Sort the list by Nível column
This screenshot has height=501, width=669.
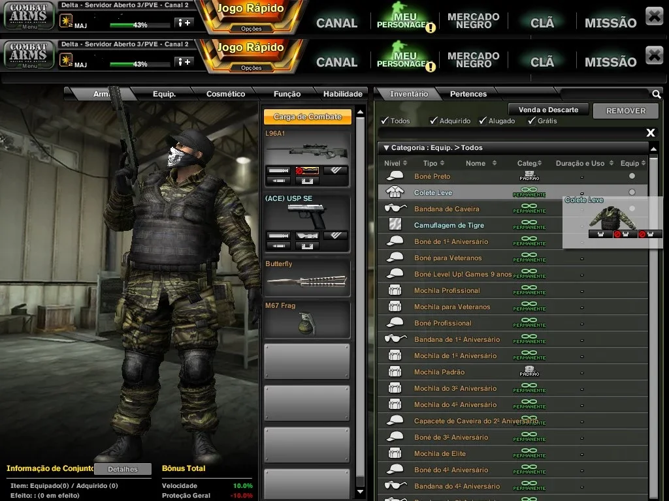[x=395, y=163]
